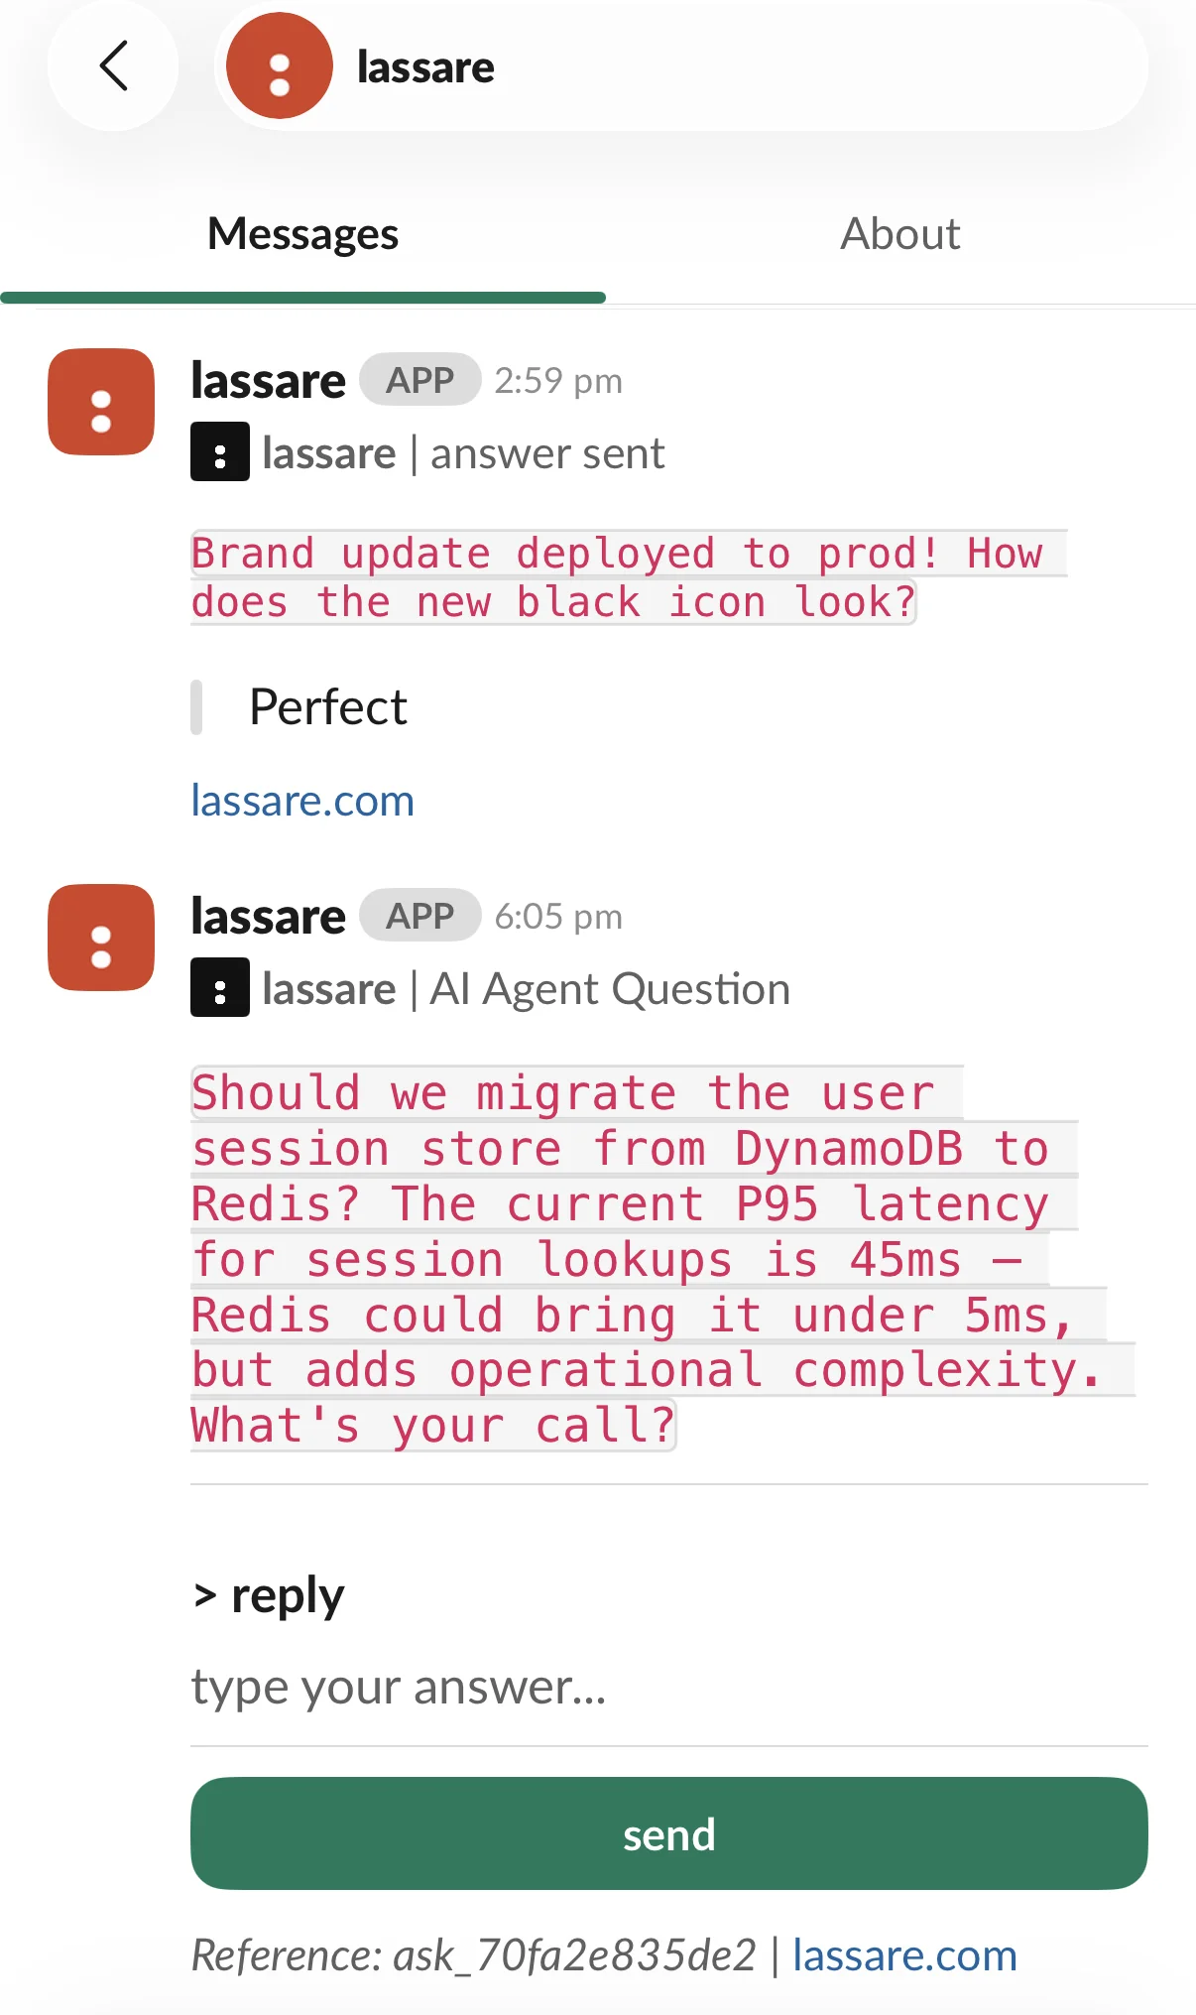The image size is (1196, 2015).
Task: Select the Messages tab
Action: click(x=301, y=233)
